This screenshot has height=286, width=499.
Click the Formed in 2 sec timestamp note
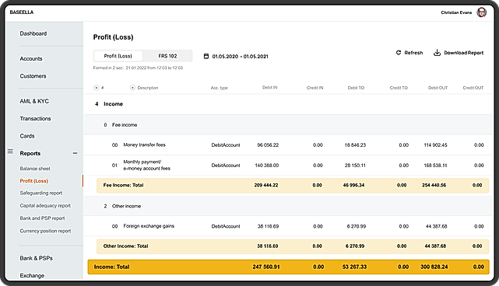(x=138, y=68)
